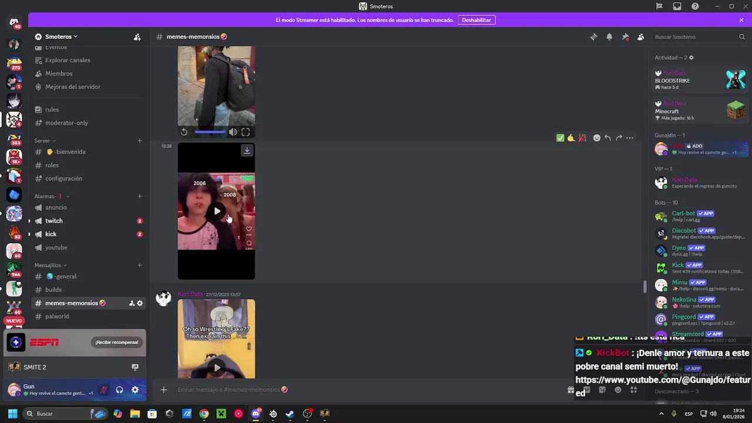Dismiss the streamer mode banner
This screenshot has height=423, width=752.
[x=741, y=20]
